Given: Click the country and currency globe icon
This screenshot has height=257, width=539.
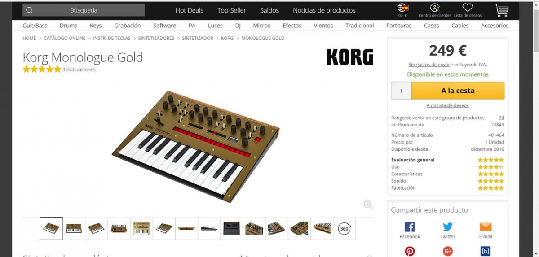Looking at the screenshot, I should [x=402, y=8].
